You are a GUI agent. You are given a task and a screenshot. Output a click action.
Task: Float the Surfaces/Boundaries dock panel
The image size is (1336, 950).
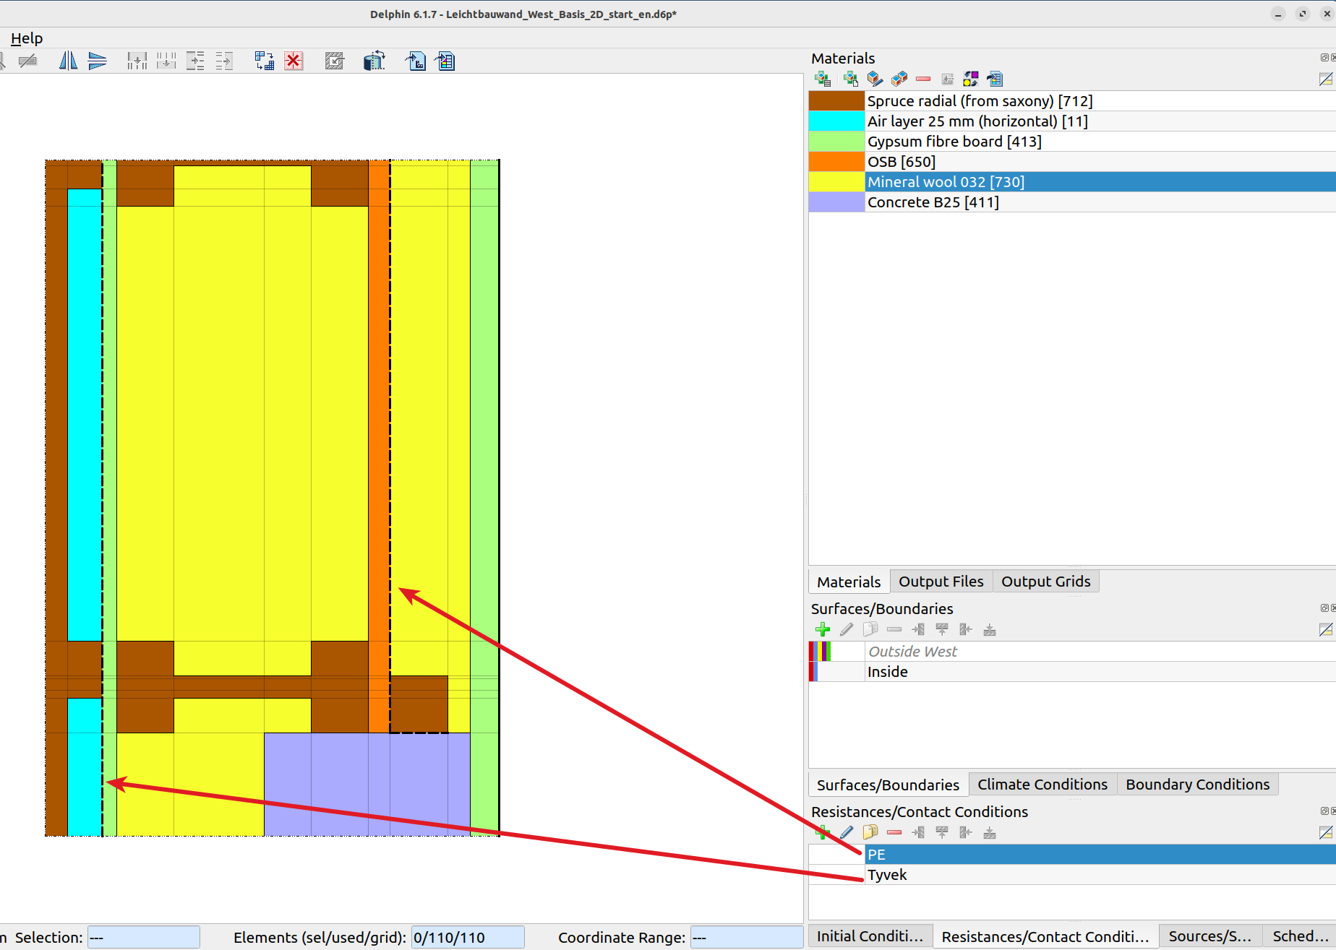pos(1324,608)
